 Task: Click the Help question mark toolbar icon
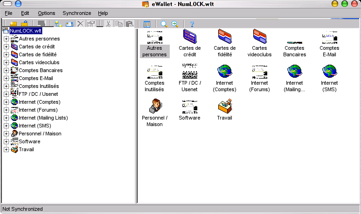pyautogui.click(x=192, y=24)
